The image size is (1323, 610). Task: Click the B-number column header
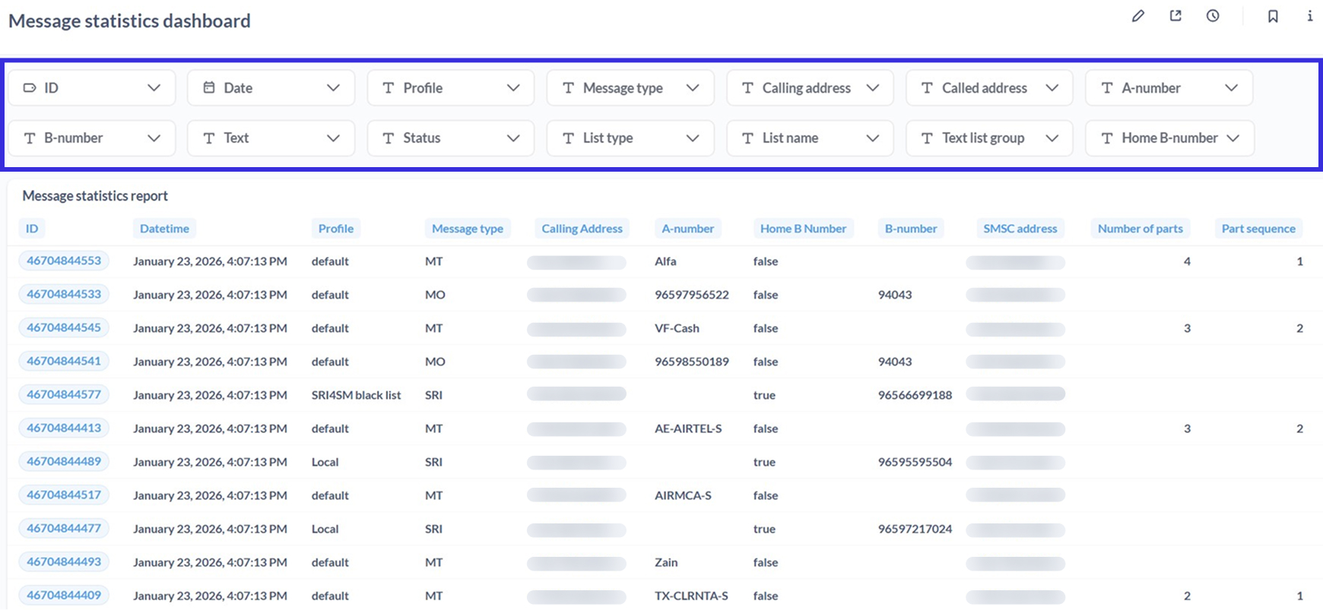[911, 229]
